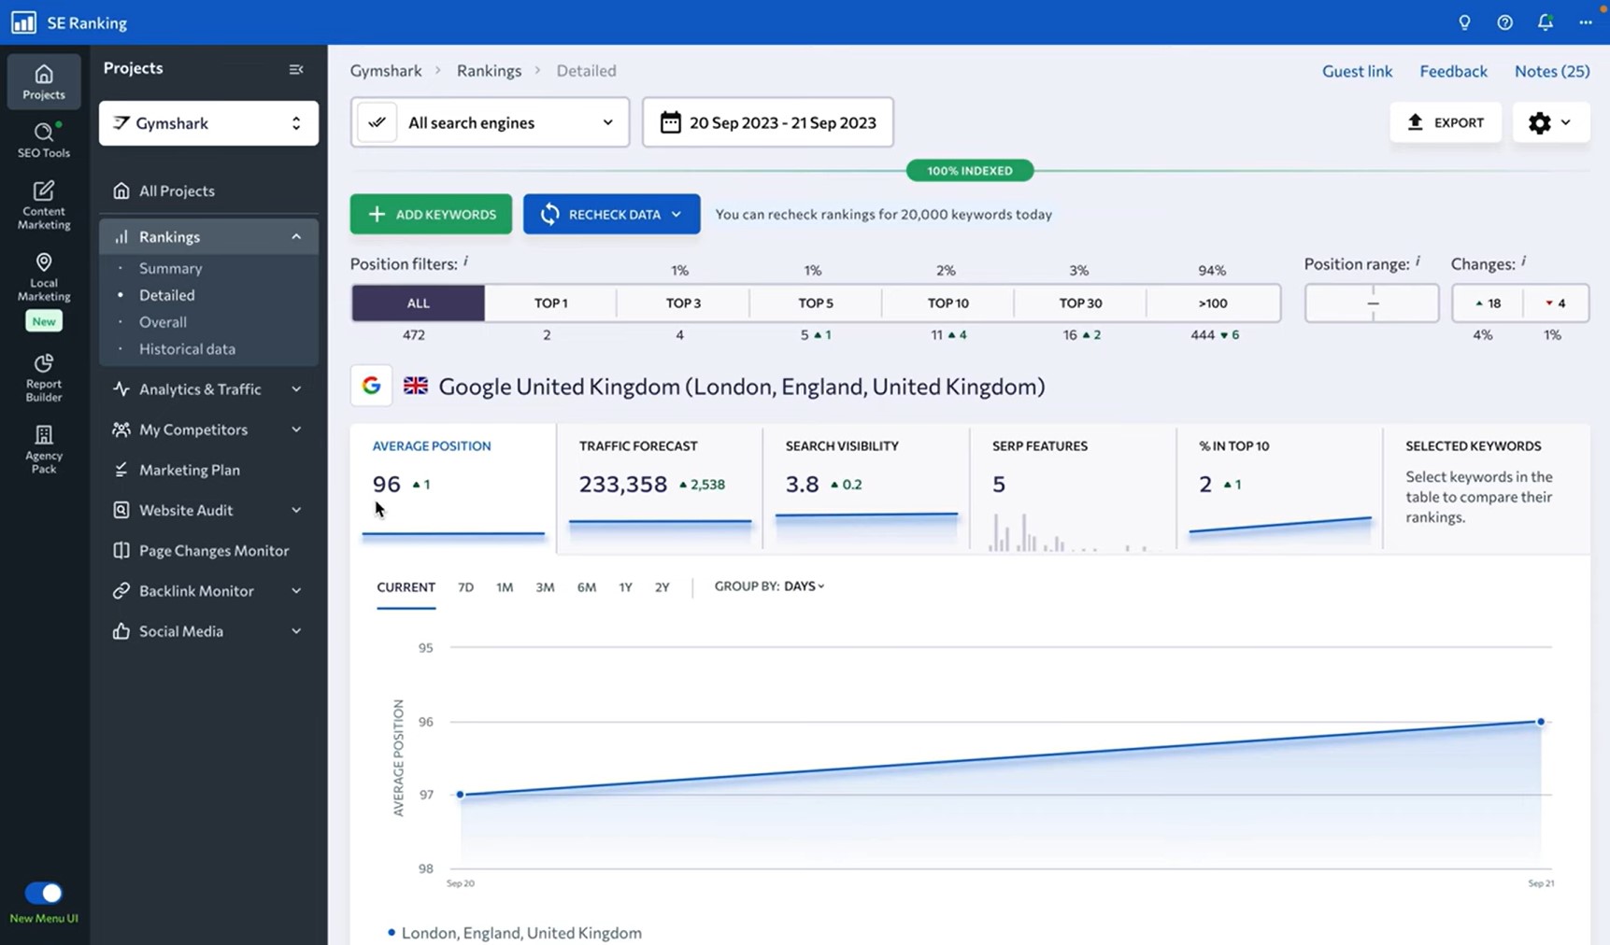Filter by 18 improved changes
Screen dimensions: 1610x945
coord(1488,303)
